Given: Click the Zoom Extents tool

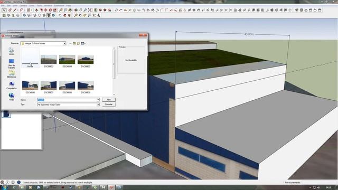Looking at the screenshot, I should [x=90, y=10].
